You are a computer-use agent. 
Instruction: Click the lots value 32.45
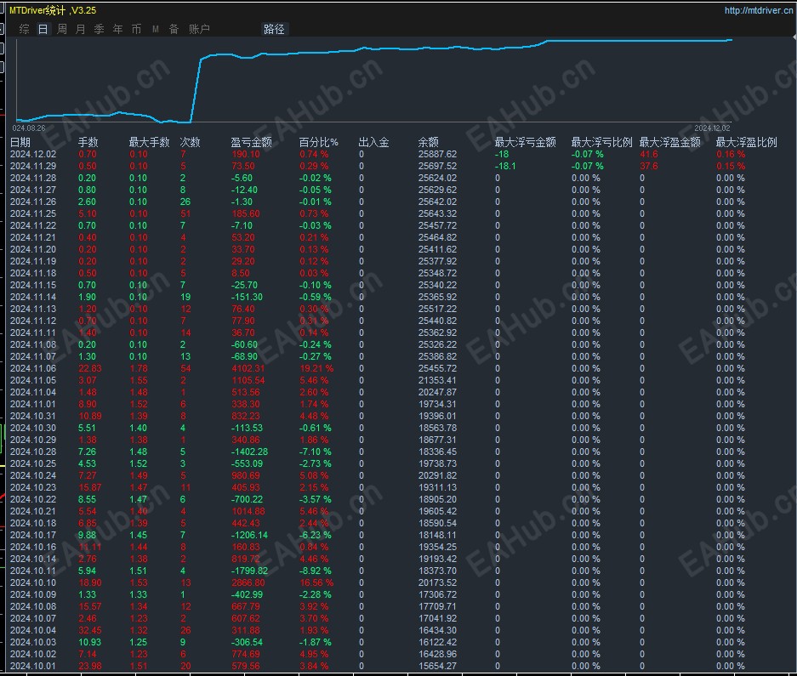click(x=90, y=630)
